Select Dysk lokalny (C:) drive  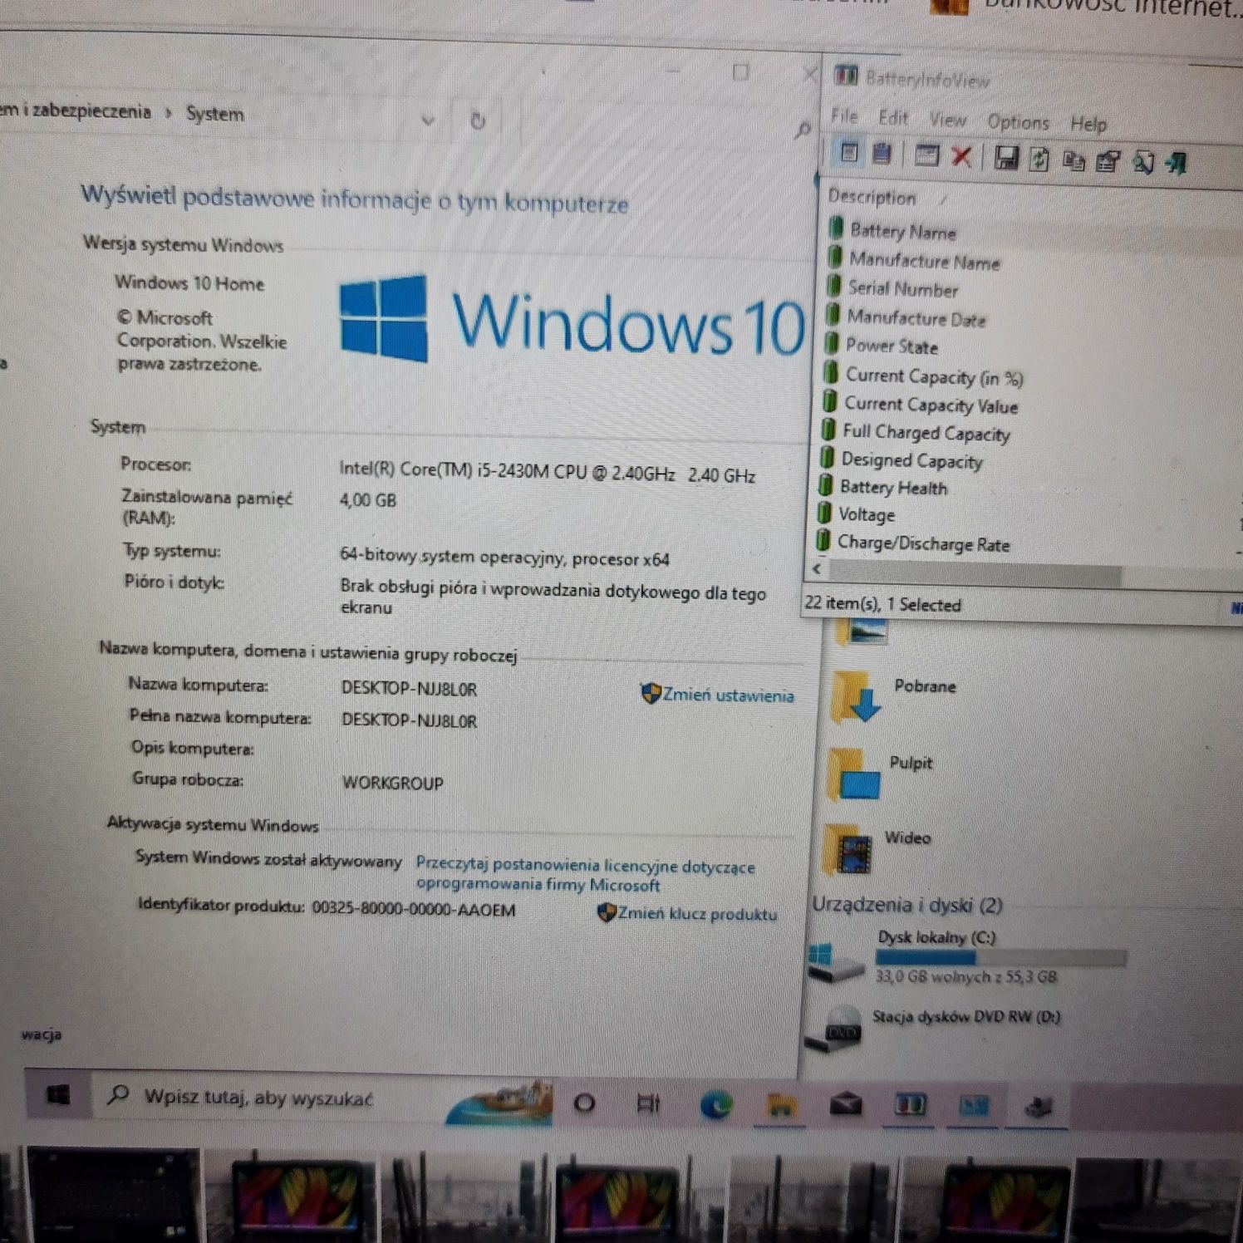click(x=968, y=956)
